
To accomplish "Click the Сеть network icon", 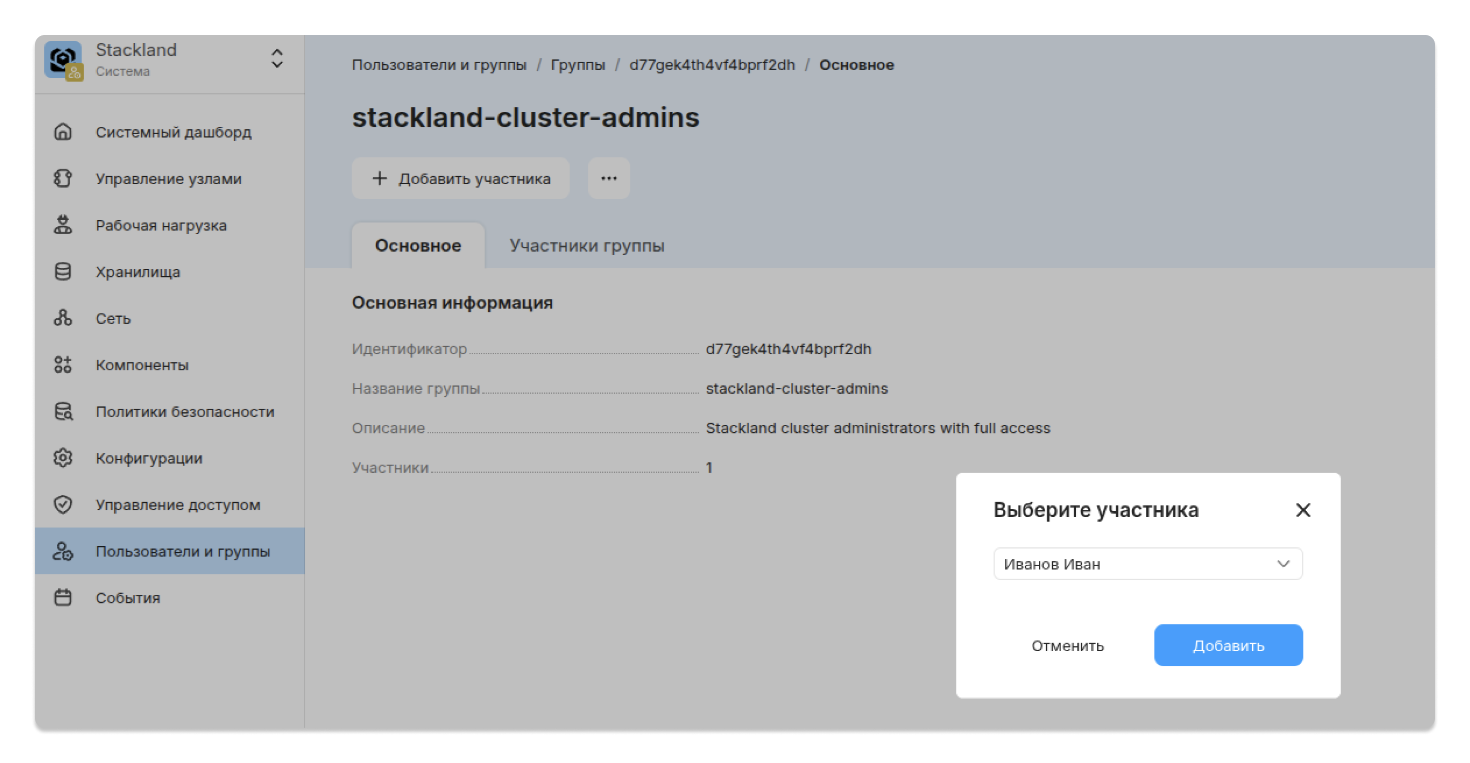I will point(63,318).
